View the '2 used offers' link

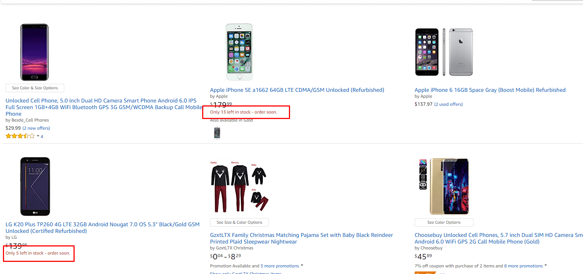(x=448, y=104)
